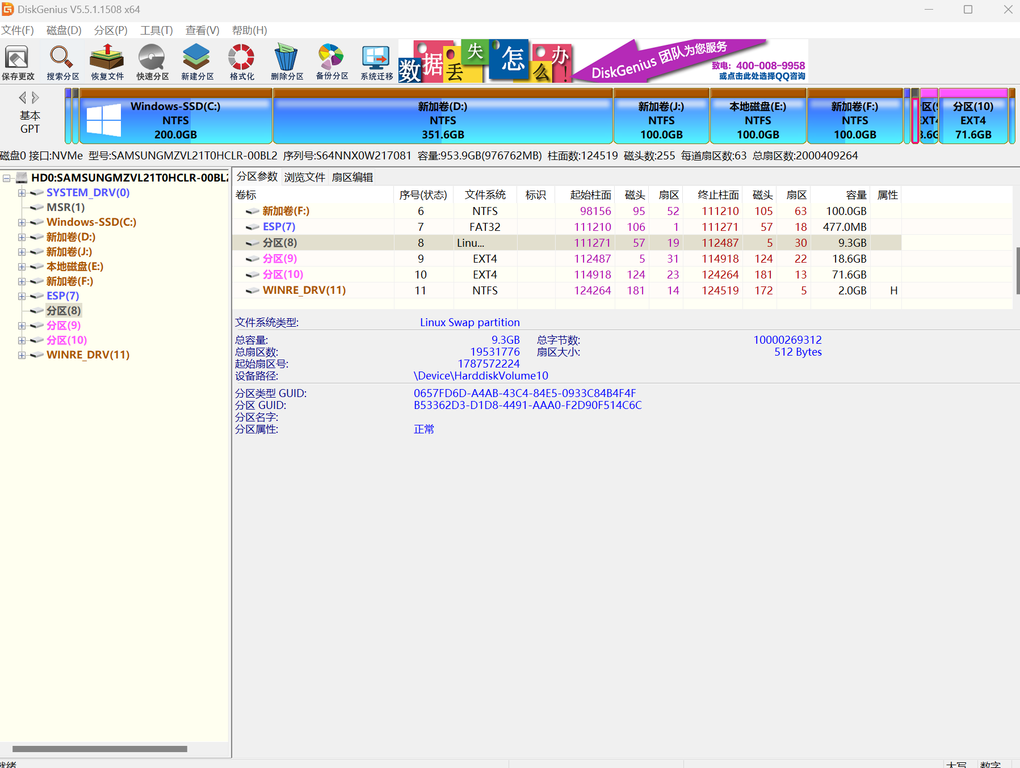
Task: Select 分区(10) in the disk tree
Action: tap(67, 340)
